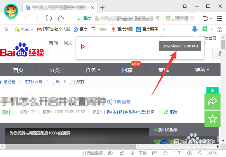Image resolution: width=226 pixels, height=157 pixels.
Task: Go to the browser home page
Action: (x=60, y=18)
